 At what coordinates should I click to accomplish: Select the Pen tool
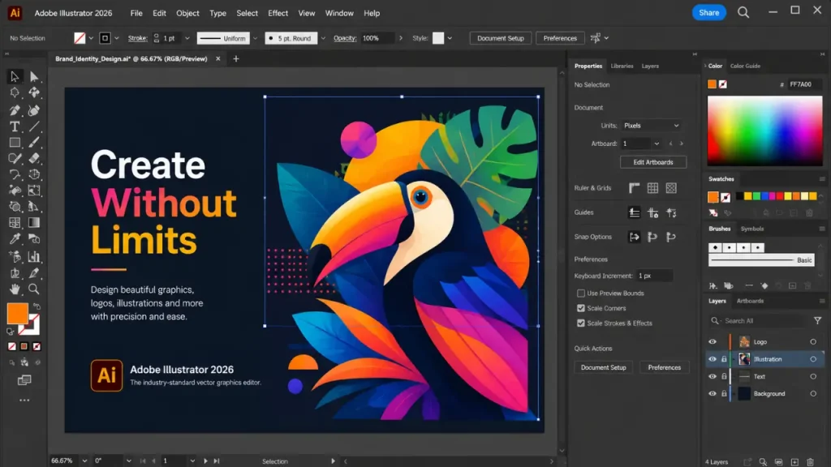[15, 110]
